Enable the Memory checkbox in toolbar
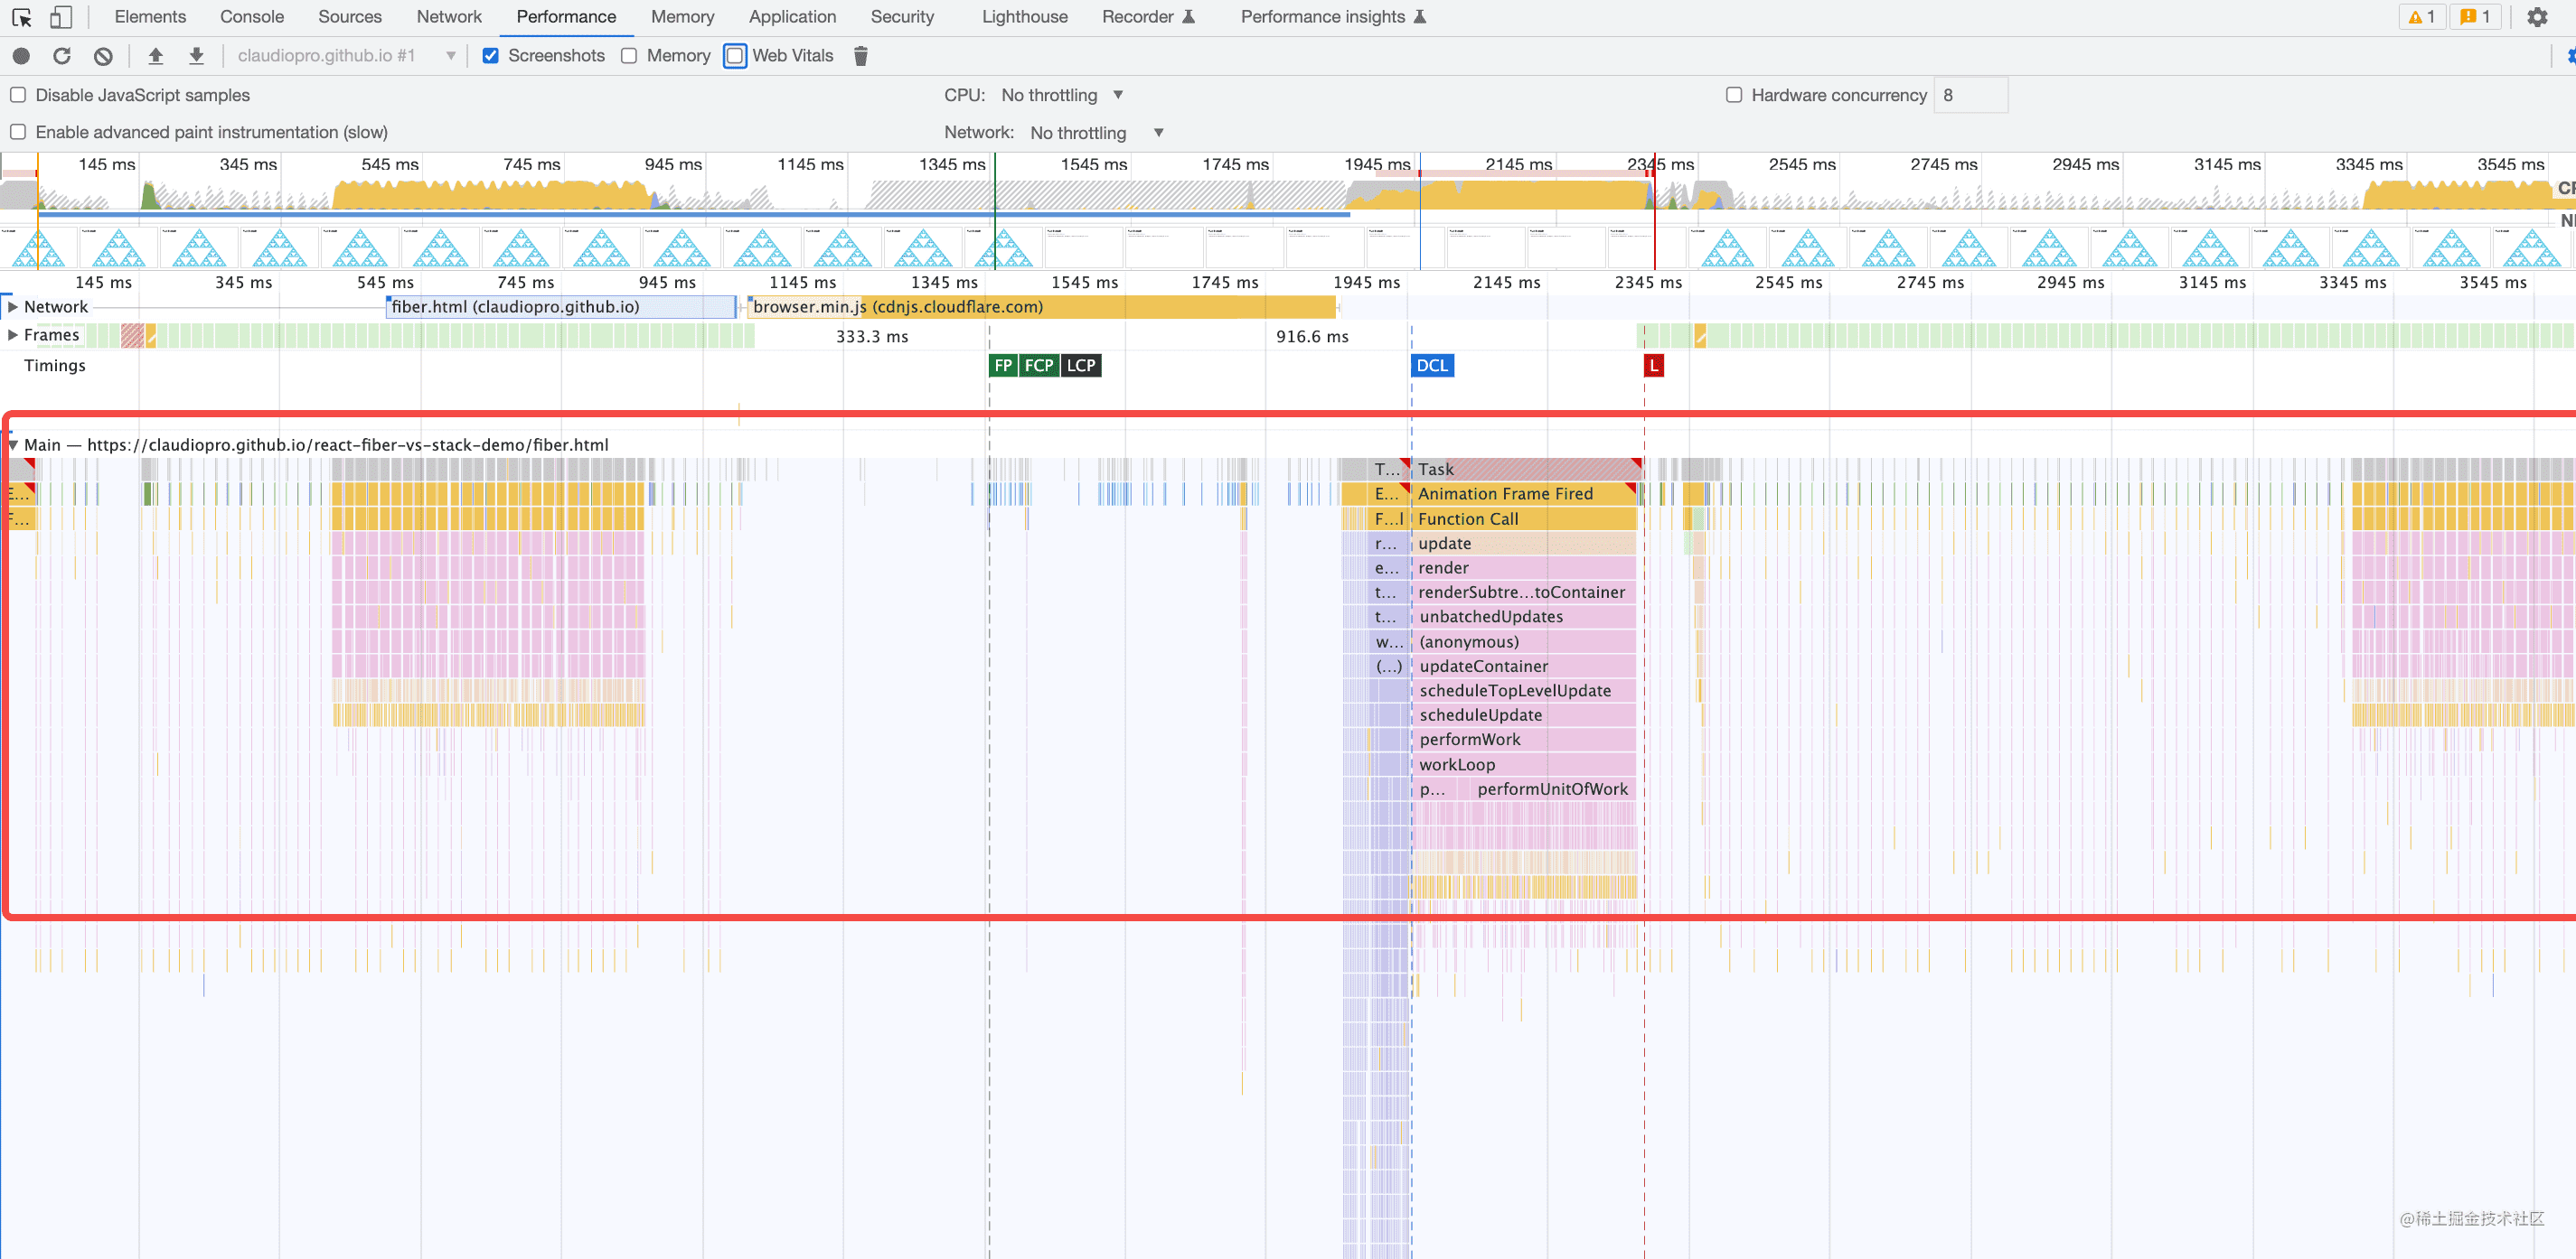This screenshot has width=2576, height=1259. [x=629, y=56]
